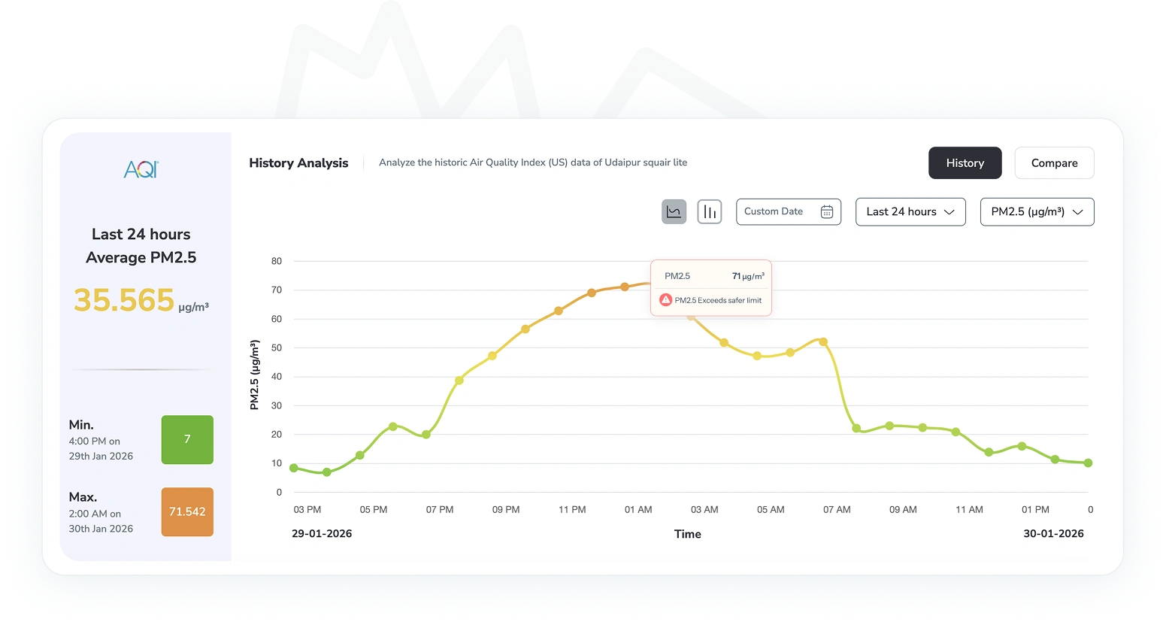This screenshot has height=622, width=1166.
Task: Switch to line chart view
Action: (x=674, y=212)
